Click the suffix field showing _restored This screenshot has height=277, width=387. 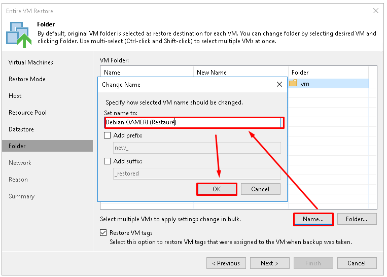[197, 174]
